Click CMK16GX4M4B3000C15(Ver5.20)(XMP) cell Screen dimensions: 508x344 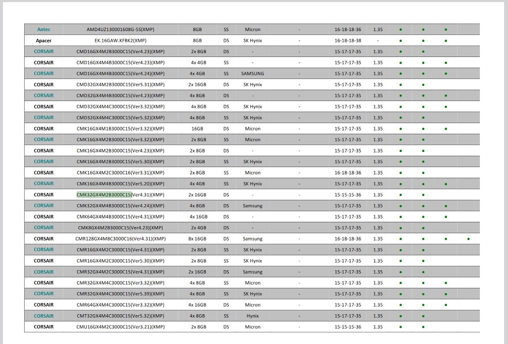coord(120,184)
